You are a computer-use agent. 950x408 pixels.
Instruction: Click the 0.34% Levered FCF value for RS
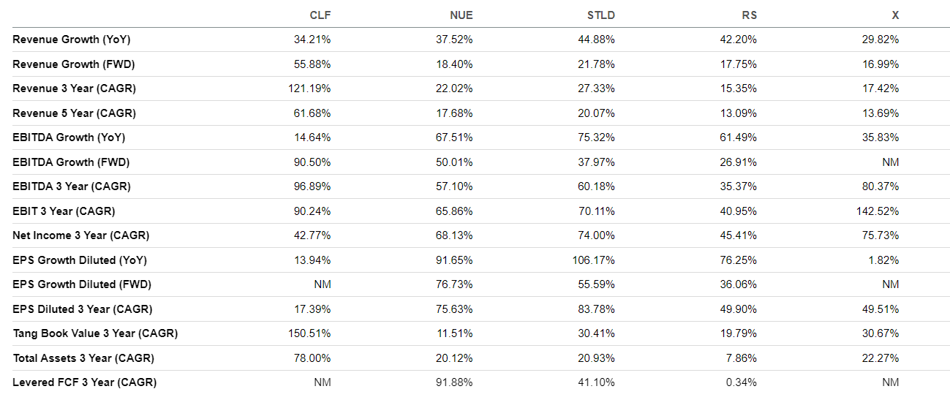[741, 382]
